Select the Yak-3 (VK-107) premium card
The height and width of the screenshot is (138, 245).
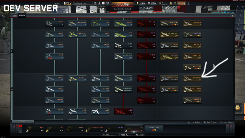[169, 89]
